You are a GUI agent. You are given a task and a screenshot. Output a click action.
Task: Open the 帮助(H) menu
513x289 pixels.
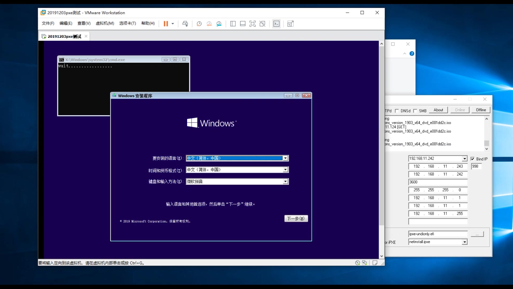click(148, 24)
